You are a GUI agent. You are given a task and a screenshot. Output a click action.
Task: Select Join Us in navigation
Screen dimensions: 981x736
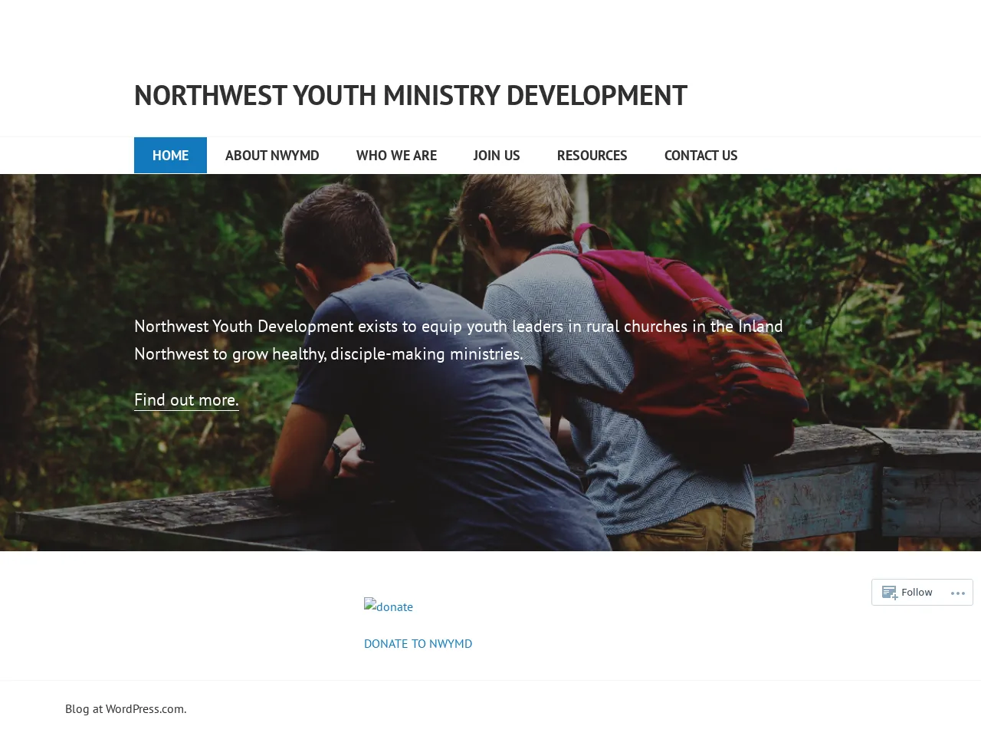tap(497, 155)
